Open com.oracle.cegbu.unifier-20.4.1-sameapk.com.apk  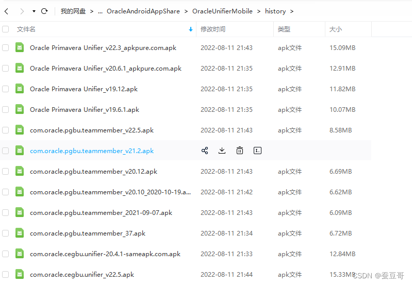point(105,254)
